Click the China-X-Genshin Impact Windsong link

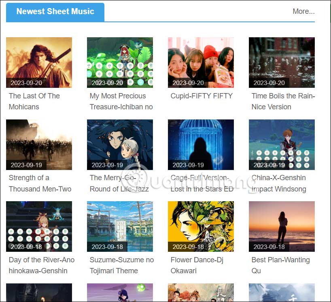278,183
